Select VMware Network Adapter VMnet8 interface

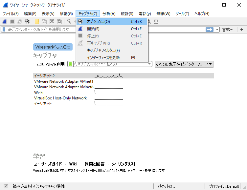(x=123, y=87)
